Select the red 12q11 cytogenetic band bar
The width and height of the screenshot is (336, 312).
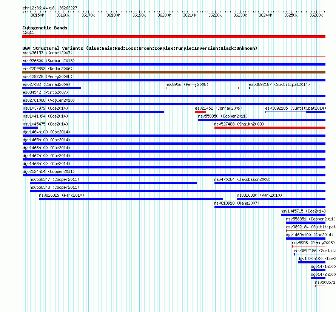(x=174, y=37)
